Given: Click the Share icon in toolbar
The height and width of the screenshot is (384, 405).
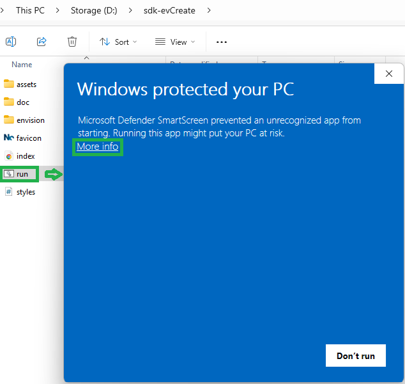Looking at the screenshot, I should click(x=42, y=42).
